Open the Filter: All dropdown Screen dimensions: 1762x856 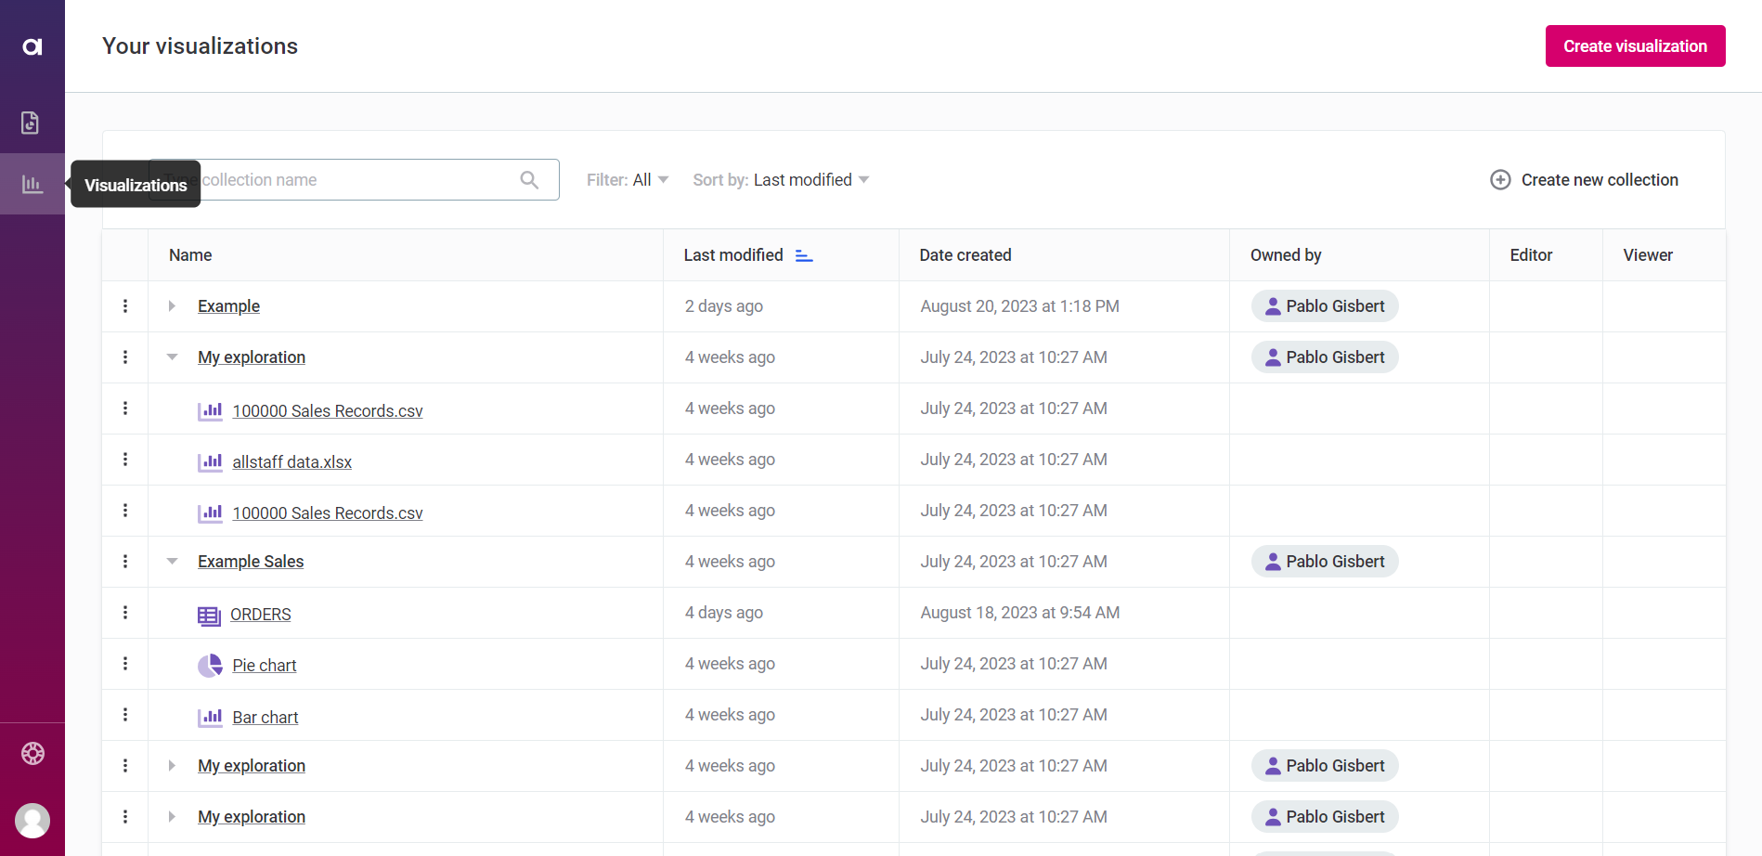point(628,179)
